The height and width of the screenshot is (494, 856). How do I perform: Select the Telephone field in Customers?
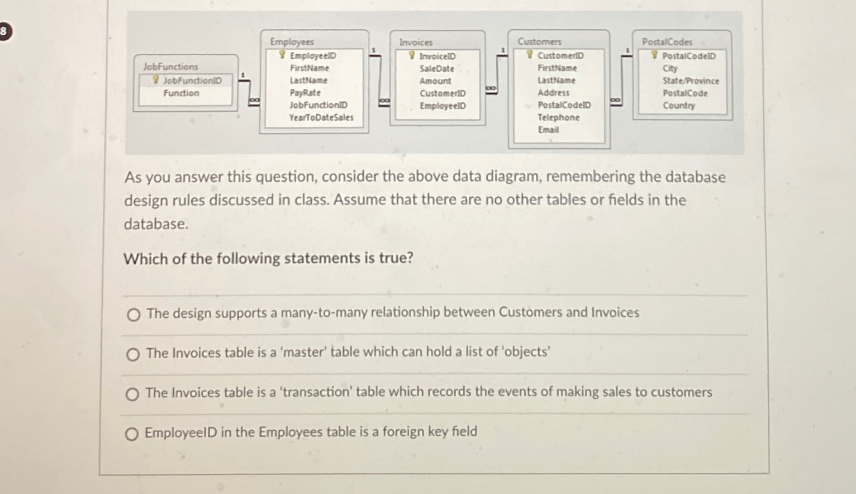pyautogui.click(x=558, y=117)
